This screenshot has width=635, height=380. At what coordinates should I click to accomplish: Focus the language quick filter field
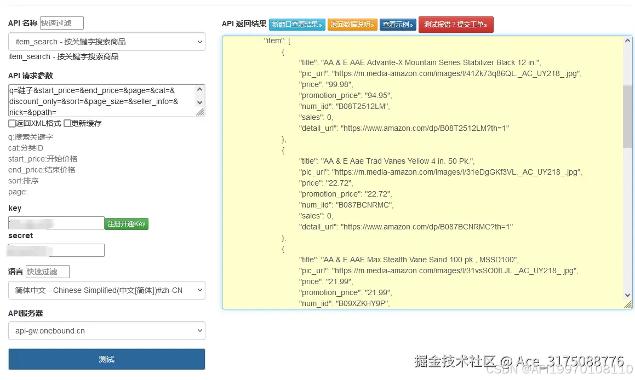(48, 272)
